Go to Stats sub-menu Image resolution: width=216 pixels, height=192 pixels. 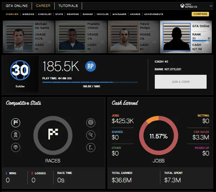[59, 14]
